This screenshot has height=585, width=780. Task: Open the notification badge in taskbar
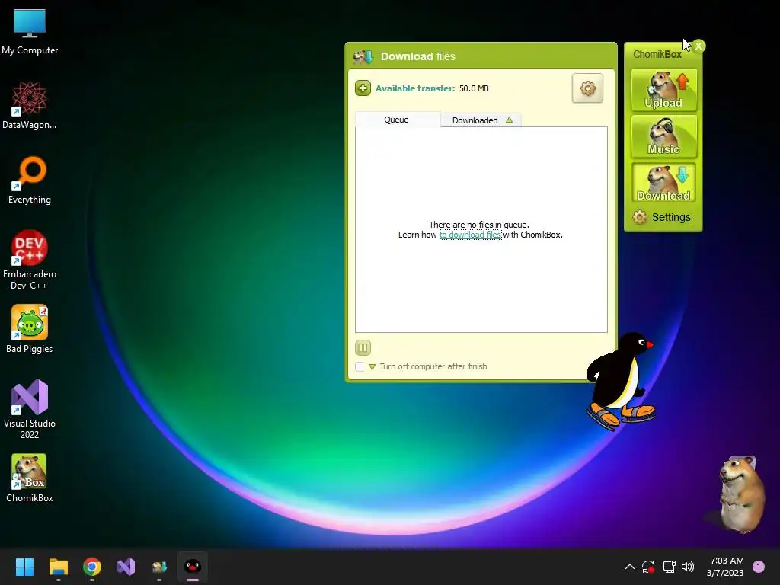click(x=759, y=567)
